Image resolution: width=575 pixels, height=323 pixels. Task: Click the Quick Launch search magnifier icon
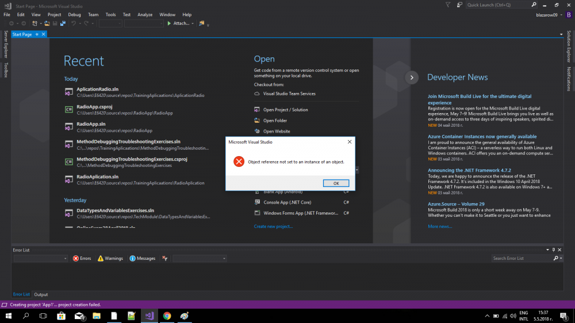click(534, 5)
